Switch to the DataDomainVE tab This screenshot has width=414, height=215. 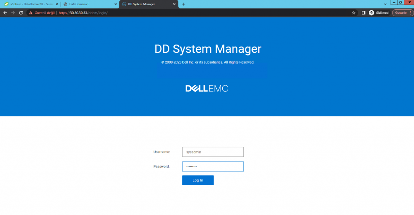click(85, 4)
